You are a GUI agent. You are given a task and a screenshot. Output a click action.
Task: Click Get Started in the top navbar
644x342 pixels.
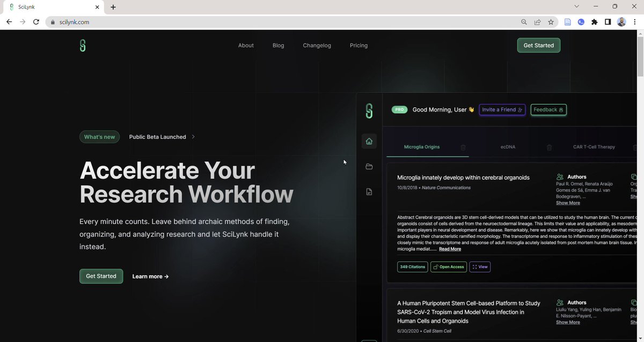[x=539, y=46]
